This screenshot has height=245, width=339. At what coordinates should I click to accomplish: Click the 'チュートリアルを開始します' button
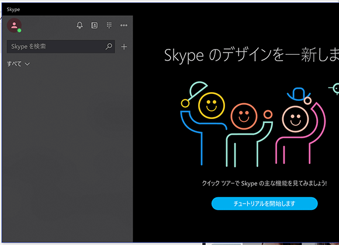pyautogui.click(x=264, y=204)
